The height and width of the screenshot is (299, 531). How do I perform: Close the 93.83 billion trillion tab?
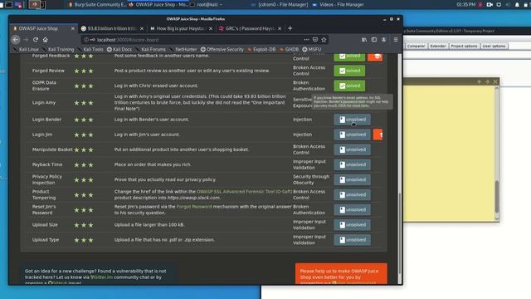(142, 29)
